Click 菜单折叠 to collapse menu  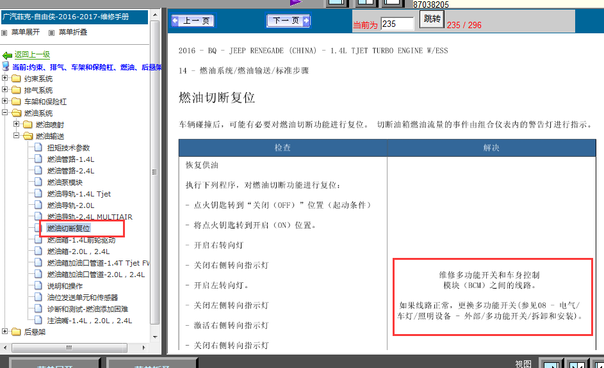(73, 33)
